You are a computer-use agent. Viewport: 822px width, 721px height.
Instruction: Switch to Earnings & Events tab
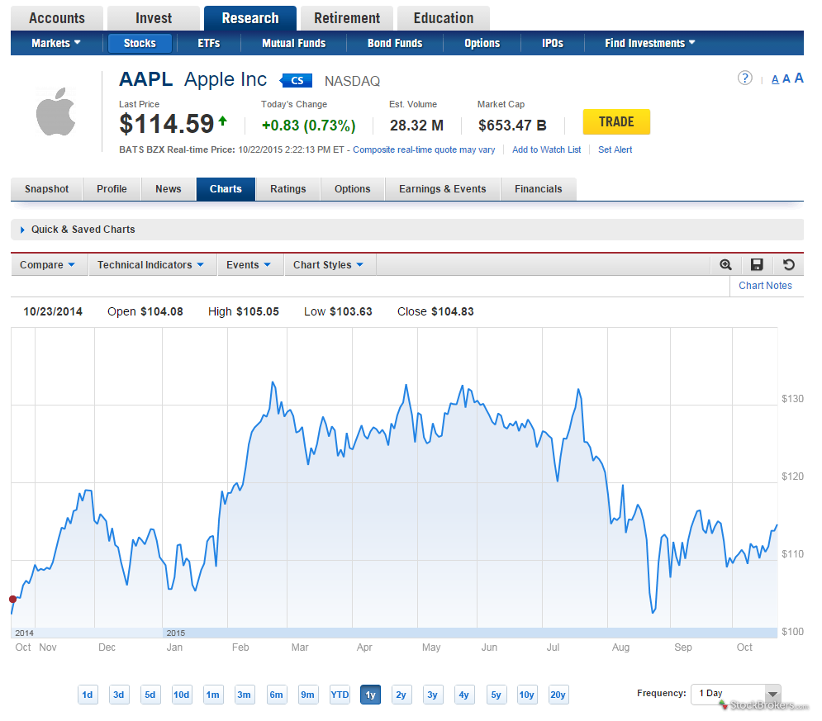coord(443,189)
